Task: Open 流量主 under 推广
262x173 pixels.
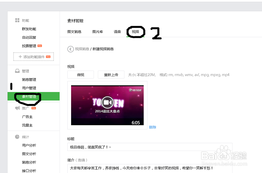Action: pos(27,125)
